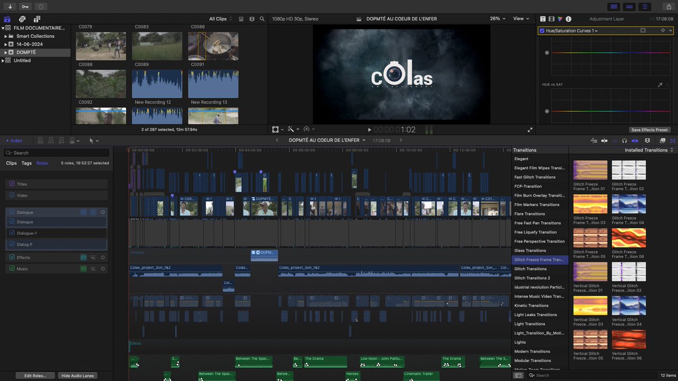Open the Color inspector triangle icon
Screen dimensions: 678x381
coord(559,19)
